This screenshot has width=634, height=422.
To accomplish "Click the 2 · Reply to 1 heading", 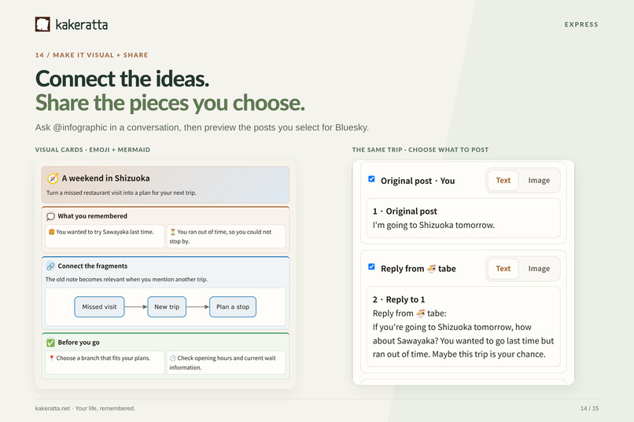I will pos(399,299).
